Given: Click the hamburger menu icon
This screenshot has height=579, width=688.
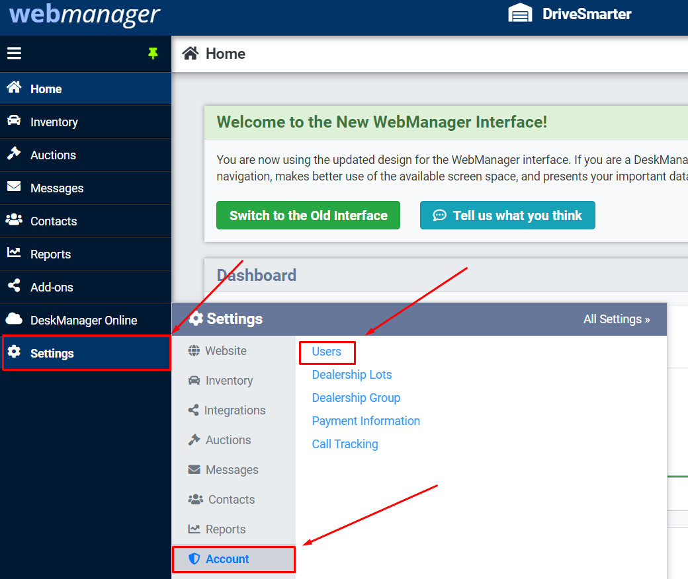Looking at the screenshot, I should pyautogui.click(x=14, y=54).
